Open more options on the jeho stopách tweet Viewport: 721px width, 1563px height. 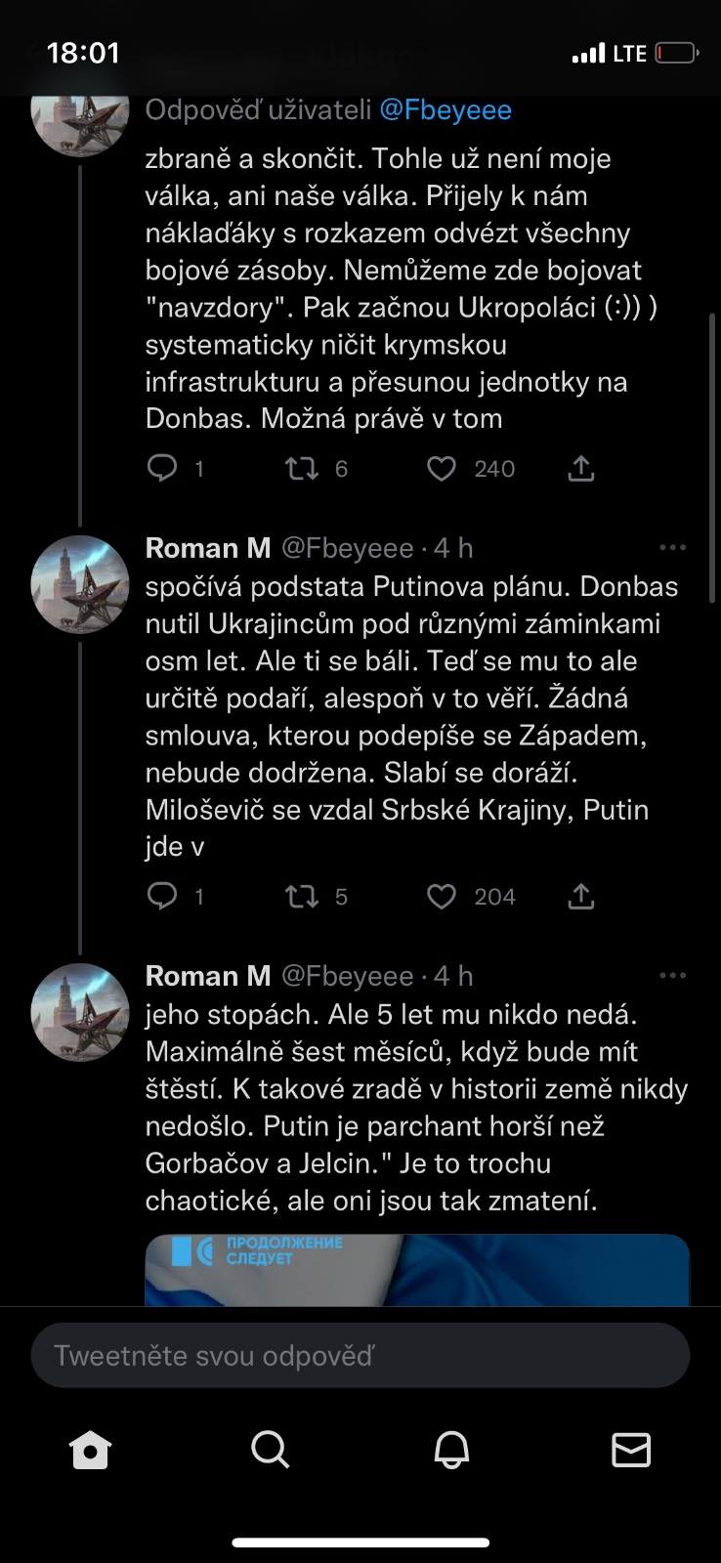pos(672,976)
